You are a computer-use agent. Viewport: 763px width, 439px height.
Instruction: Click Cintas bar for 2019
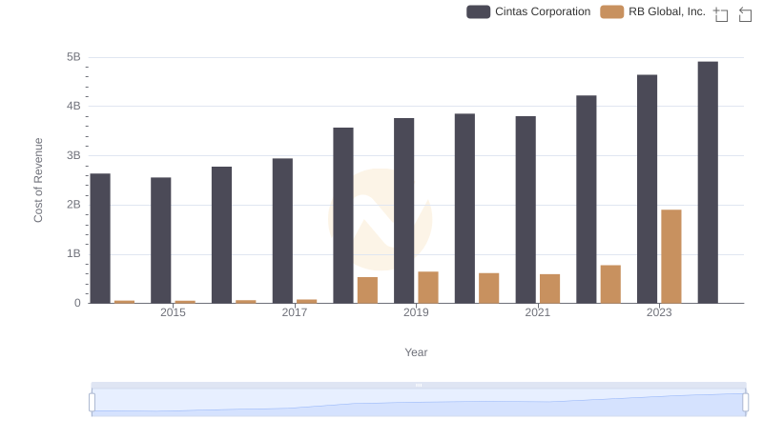pyautogui.click(x=403, y=210)
